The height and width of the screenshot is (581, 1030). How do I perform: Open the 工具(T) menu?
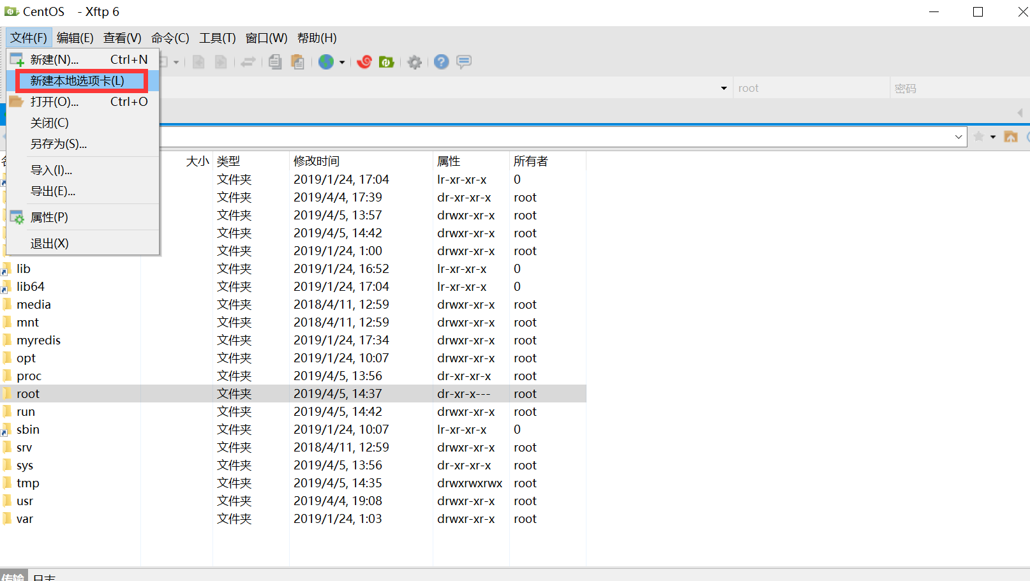coord(218,38)
